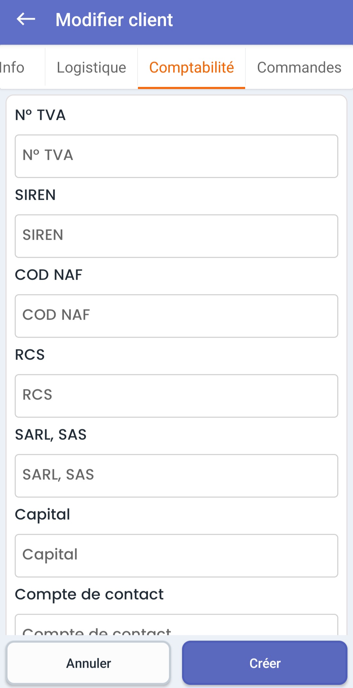Focus the Capital input field

point(176,556)
